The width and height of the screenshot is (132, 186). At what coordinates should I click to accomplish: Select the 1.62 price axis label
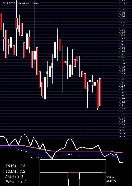coord(122,16)
